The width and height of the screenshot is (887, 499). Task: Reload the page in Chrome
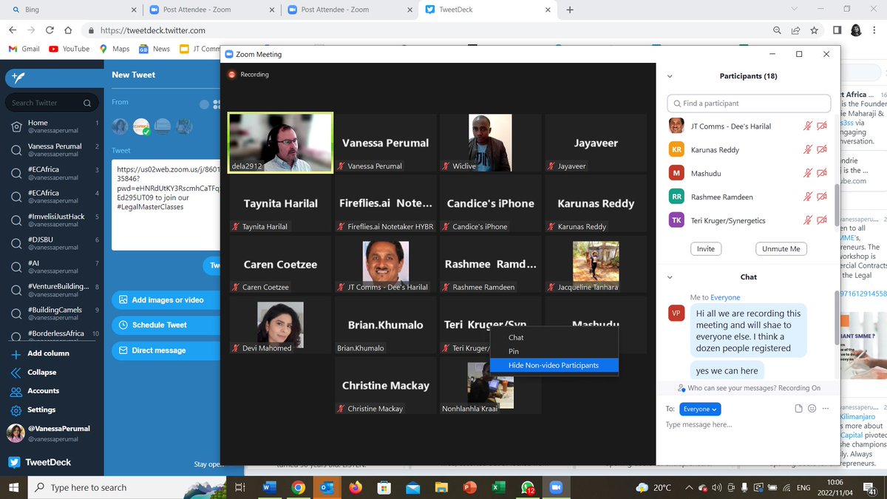[50, 30]
